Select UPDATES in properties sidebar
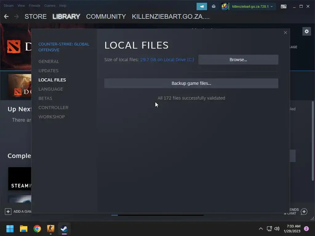Viewport: 315px width, 236px height. [x=48, y=71]
